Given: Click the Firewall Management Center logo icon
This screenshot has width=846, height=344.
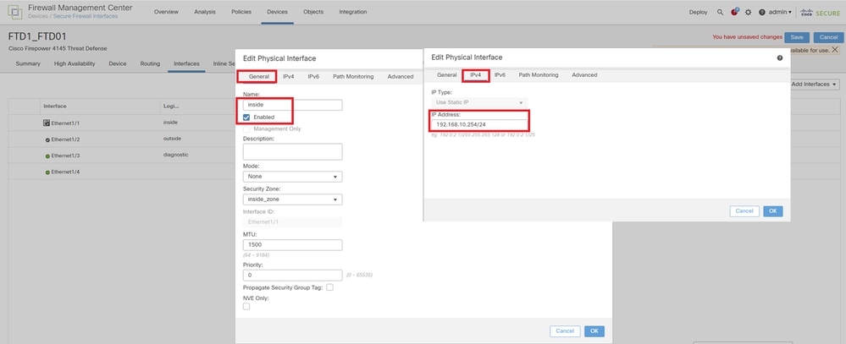Looking at the screenshot, I should [x=14, y=12].
